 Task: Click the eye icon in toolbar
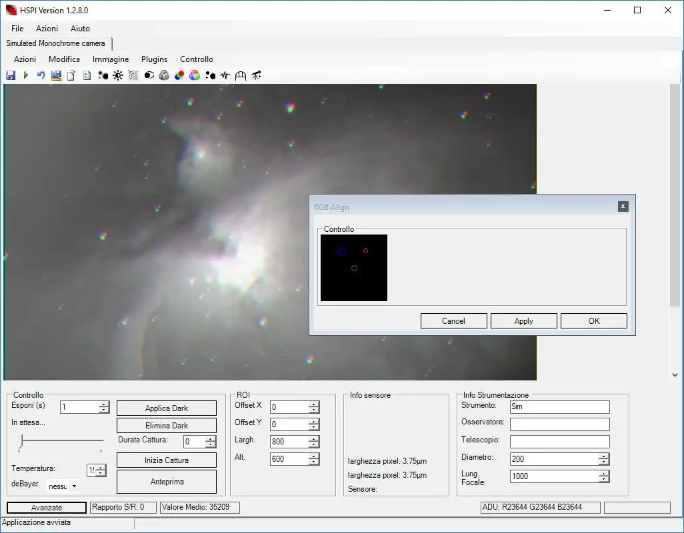tap(149, 75)
